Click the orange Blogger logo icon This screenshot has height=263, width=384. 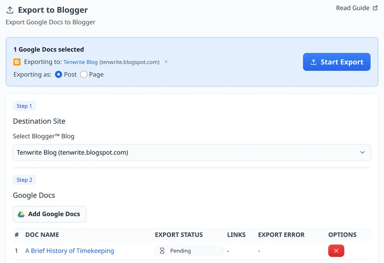17,62
